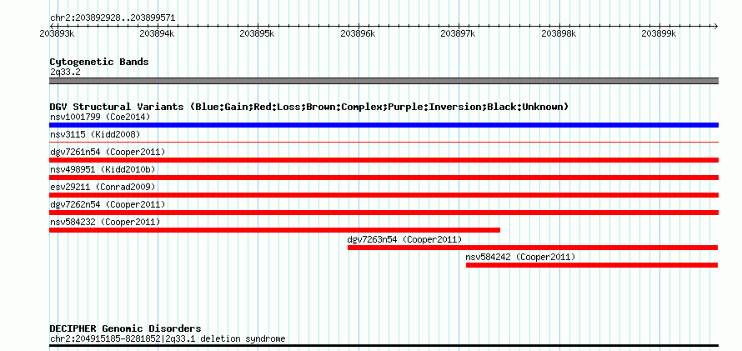
Task: Click the 203894k ruler tick label
Action: point(157,33)
